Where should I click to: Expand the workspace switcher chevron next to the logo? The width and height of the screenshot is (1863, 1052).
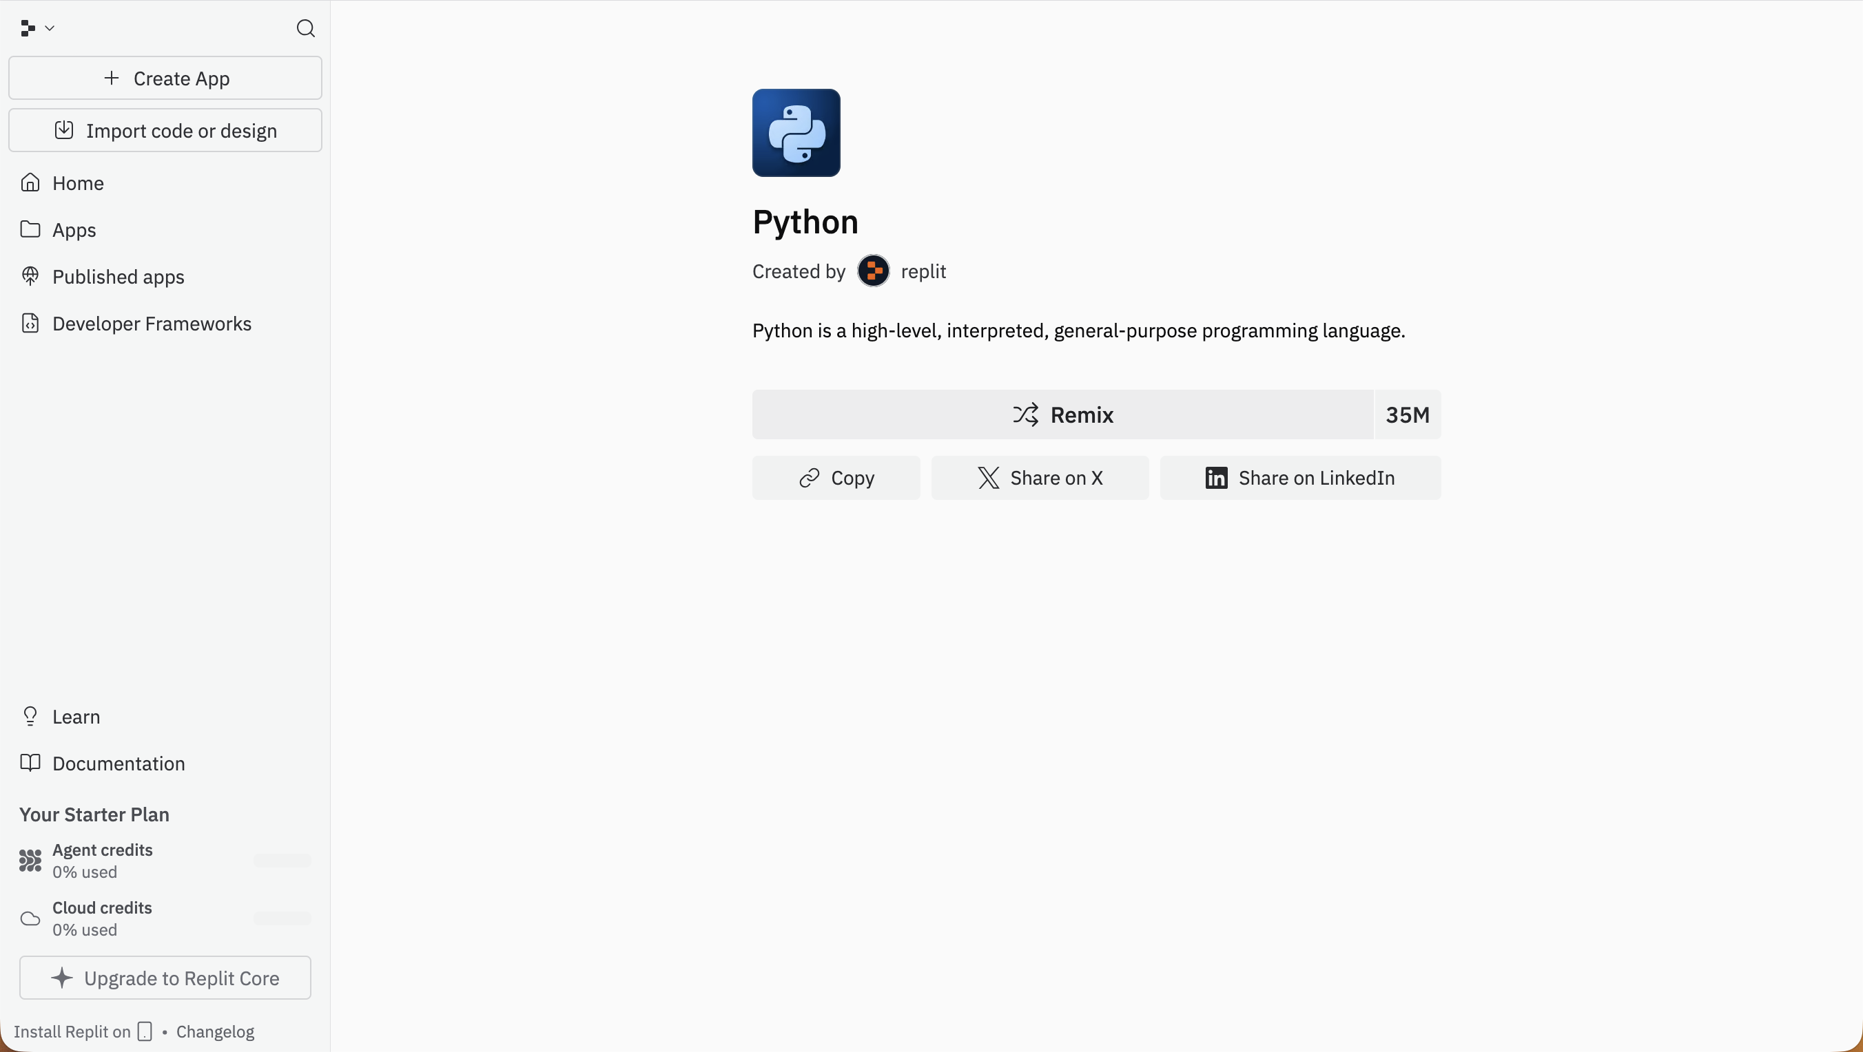point(50,29)
